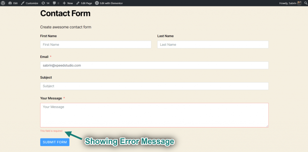Click the Contact Form heading
Viewport: 308px width, 152px height.
65,13
